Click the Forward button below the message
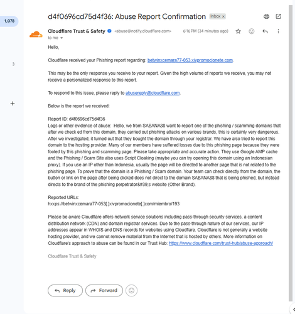This screenshot has height=314, width=295. click(104, 290)
